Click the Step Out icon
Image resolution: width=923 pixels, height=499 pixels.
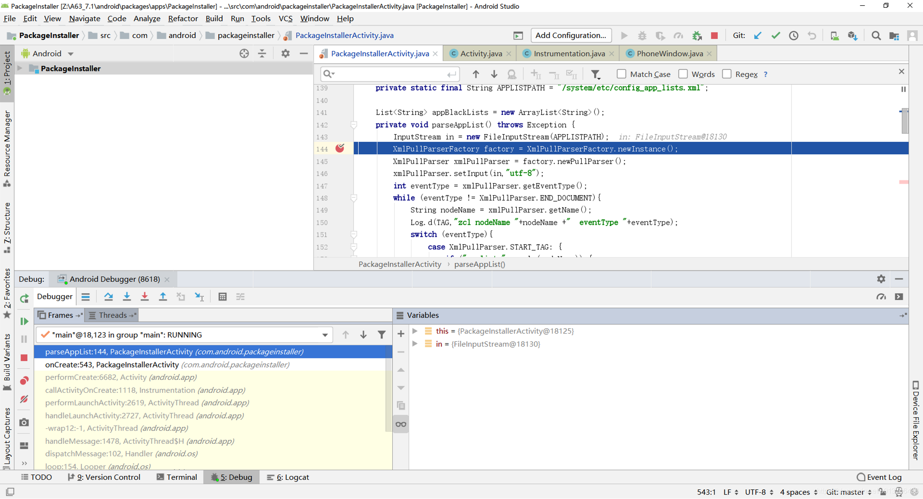pos(163,297)
